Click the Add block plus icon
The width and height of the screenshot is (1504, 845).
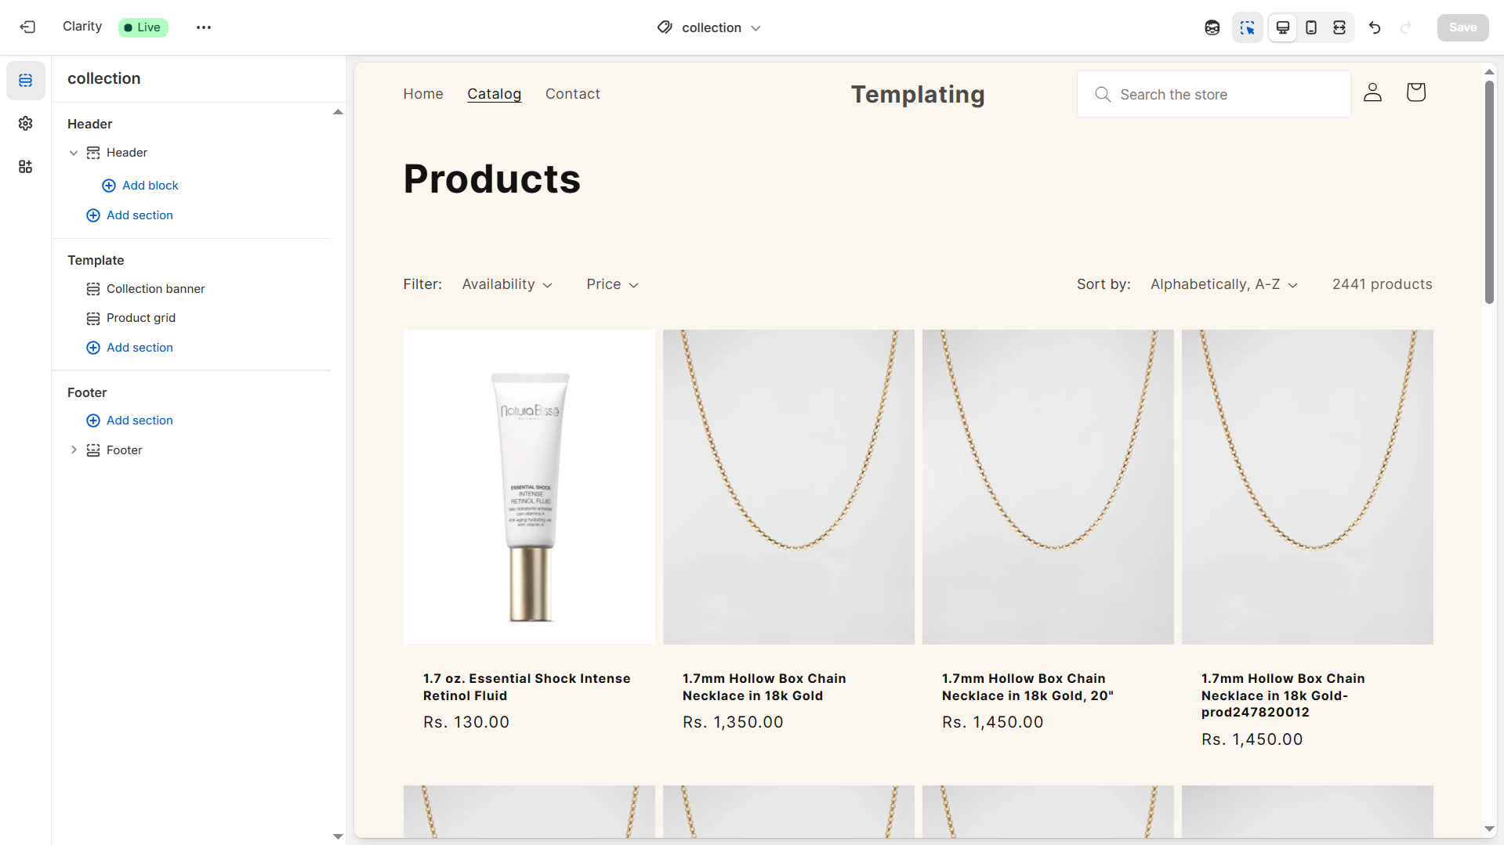pos(109,186)
